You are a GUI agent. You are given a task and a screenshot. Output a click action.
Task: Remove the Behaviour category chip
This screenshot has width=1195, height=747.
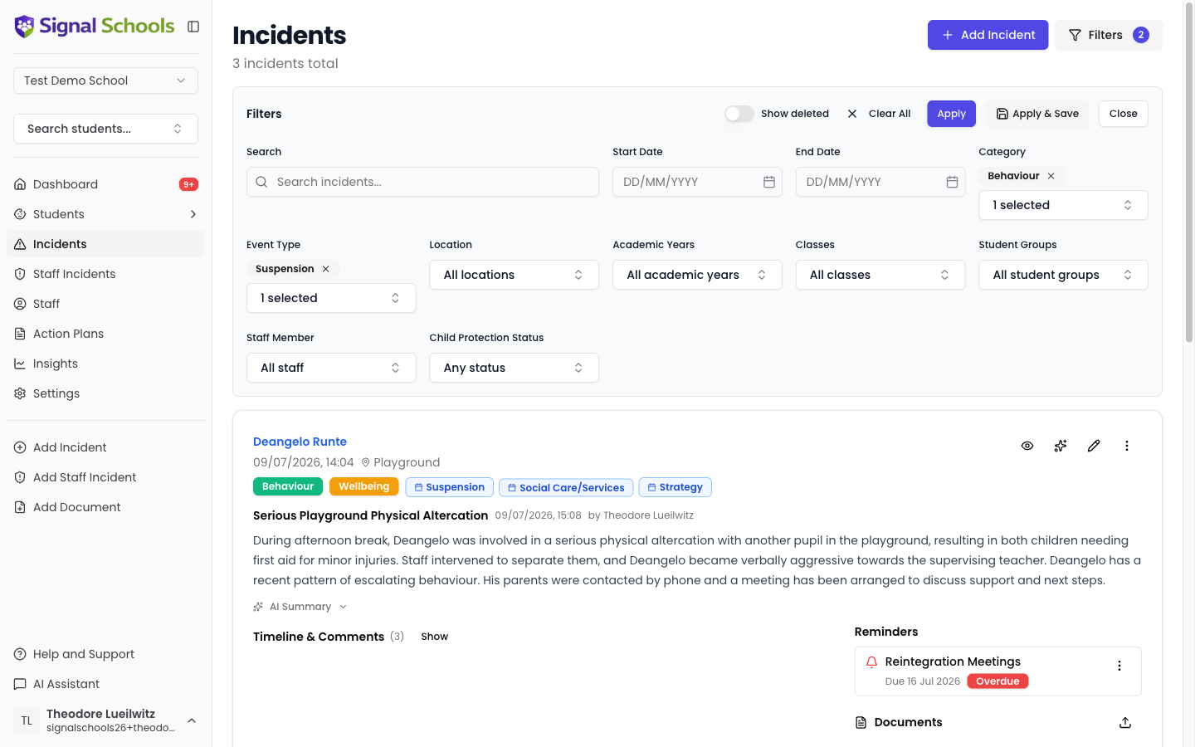point(1051,176)
